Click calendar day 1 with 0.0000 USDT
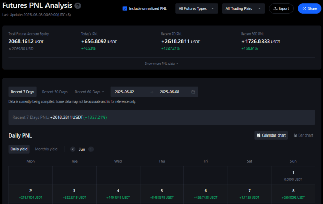The height and width of the screenshot is (204, 323). pos(293,175)
